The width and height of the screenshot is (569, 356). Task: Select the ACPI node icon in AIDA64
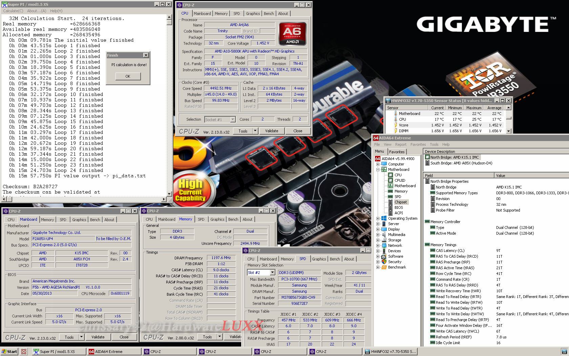tap(391, 213)
